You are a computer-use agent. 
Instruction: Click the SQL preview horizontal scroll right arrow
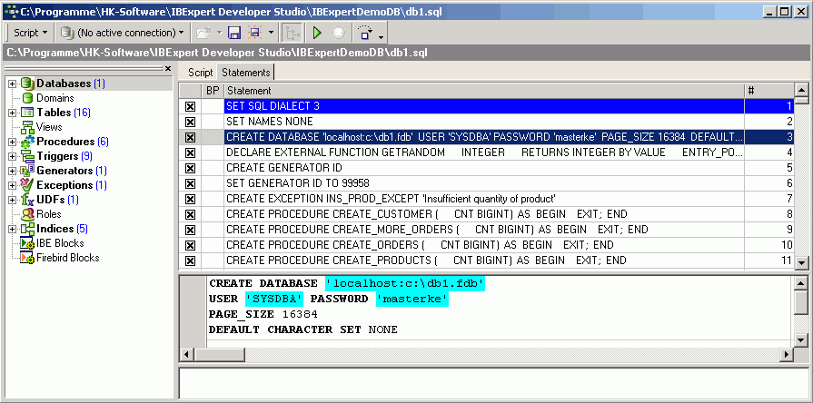coord(787,355)
